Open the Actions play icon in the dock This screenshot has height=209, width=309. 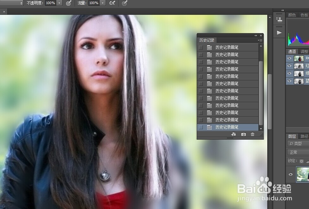coord(279,32)
